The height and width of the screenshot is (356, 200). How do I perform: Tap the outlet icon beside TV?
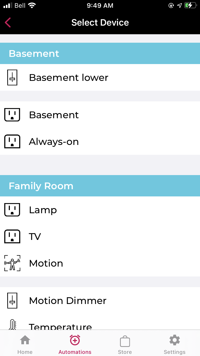(x=12, y=236)
